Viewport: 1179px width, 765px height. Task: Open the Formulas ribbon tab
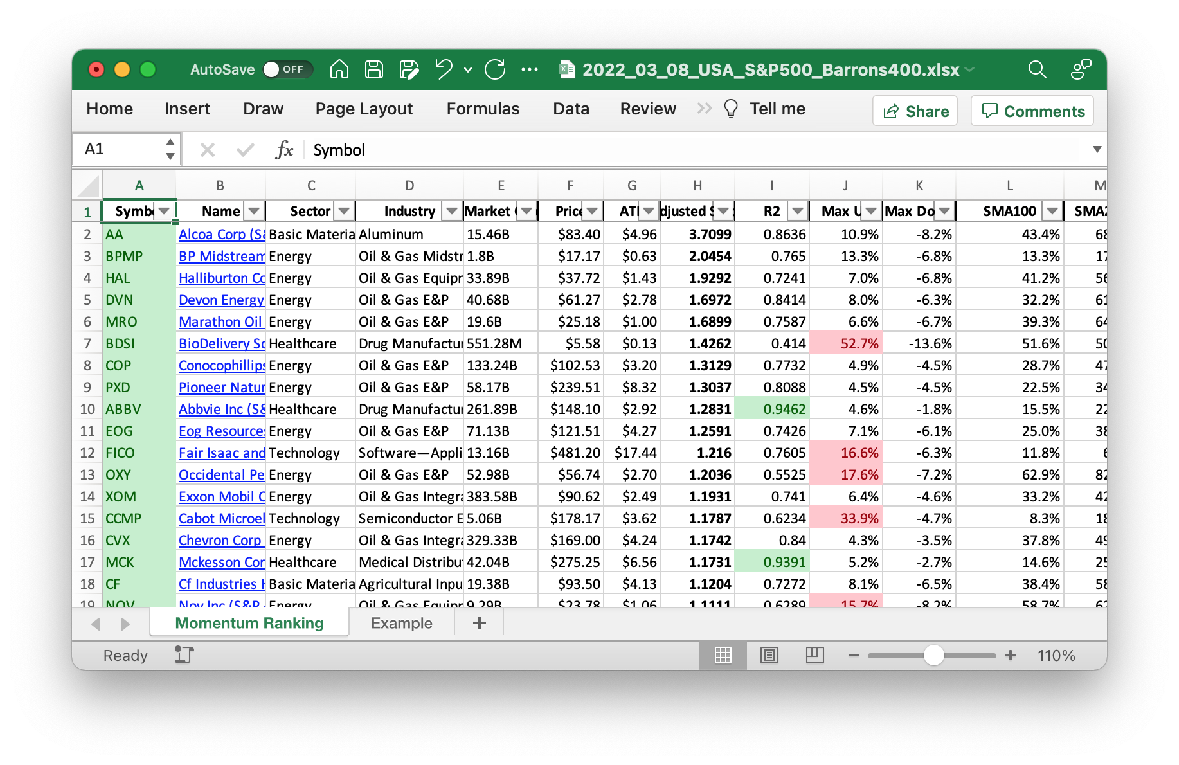tap(483, 109)
